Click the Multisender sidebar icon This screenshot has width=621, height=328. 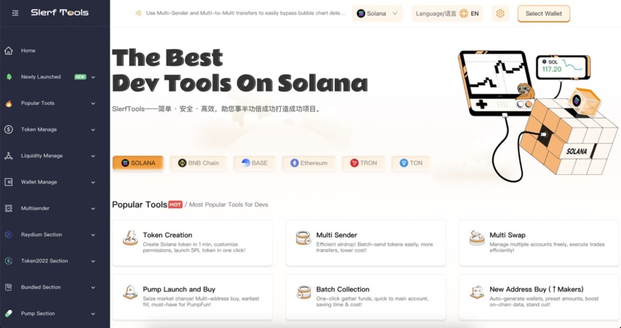pos(8,208)
